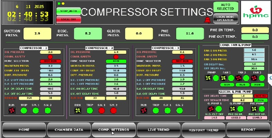The height and width of the screenshot is (138, 272).
Task: Edit Compressor 3 DIFF. PRESSURE value
Action: pos(182,75)
